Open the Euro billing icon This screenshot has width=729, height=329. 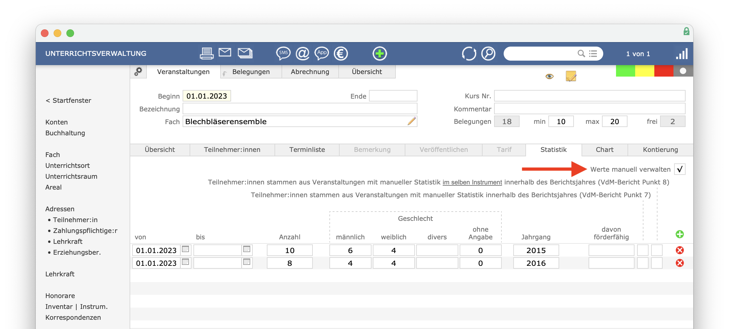coord(341,53)
